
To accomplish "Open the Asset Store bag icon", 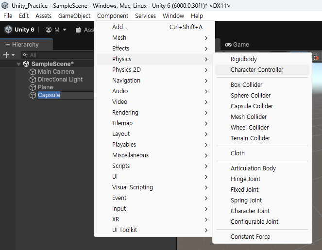I will click(x=78, y=30).
